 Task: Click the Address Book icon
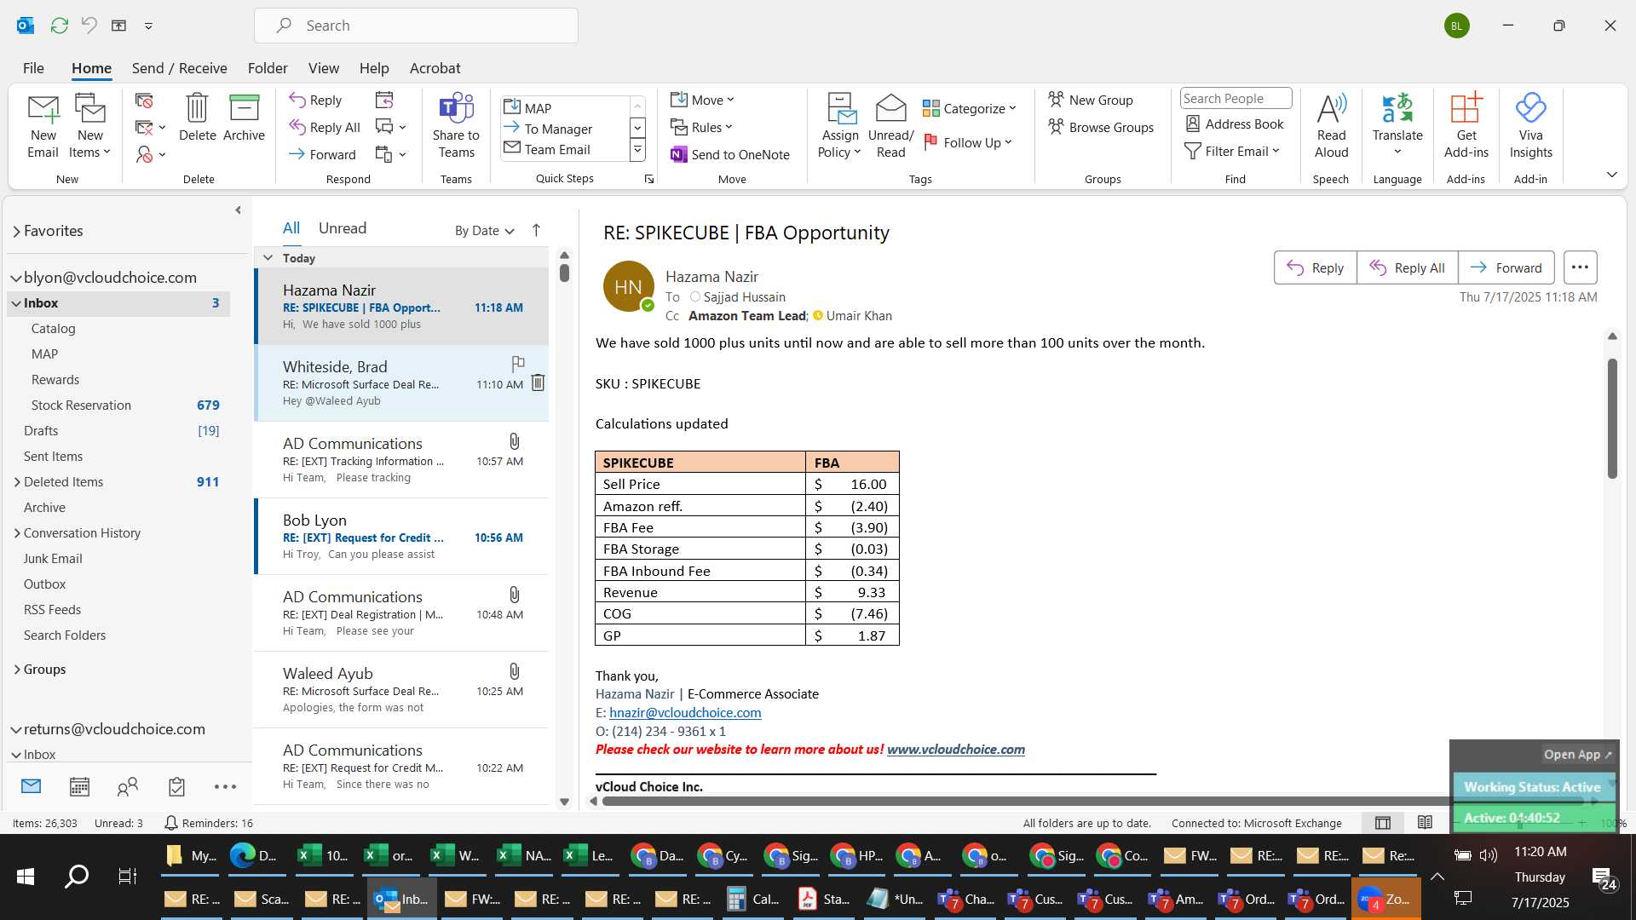point(1193,124)
